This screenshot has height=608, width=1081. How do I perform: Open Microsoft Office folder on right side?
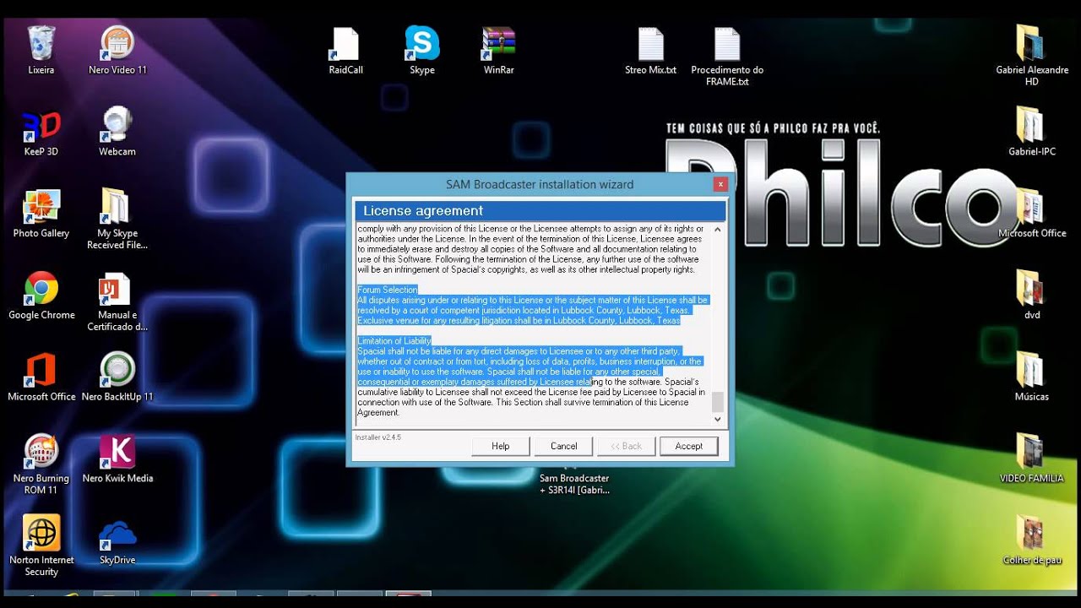(x=1032, y=213)
